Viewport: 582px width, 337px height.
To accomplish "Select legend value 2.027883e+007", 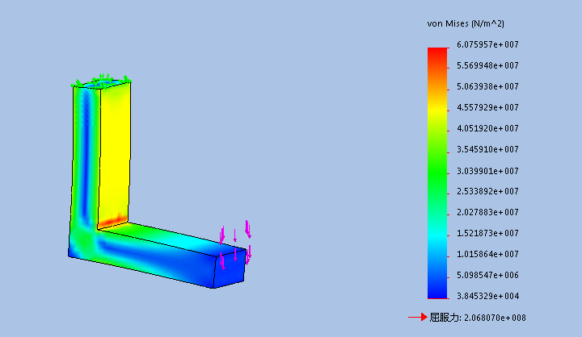I will click(x=487, y=212).
